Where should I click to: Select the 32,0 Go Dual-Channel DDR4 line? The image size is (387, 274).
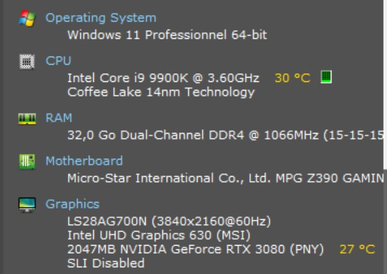point(225,135)
